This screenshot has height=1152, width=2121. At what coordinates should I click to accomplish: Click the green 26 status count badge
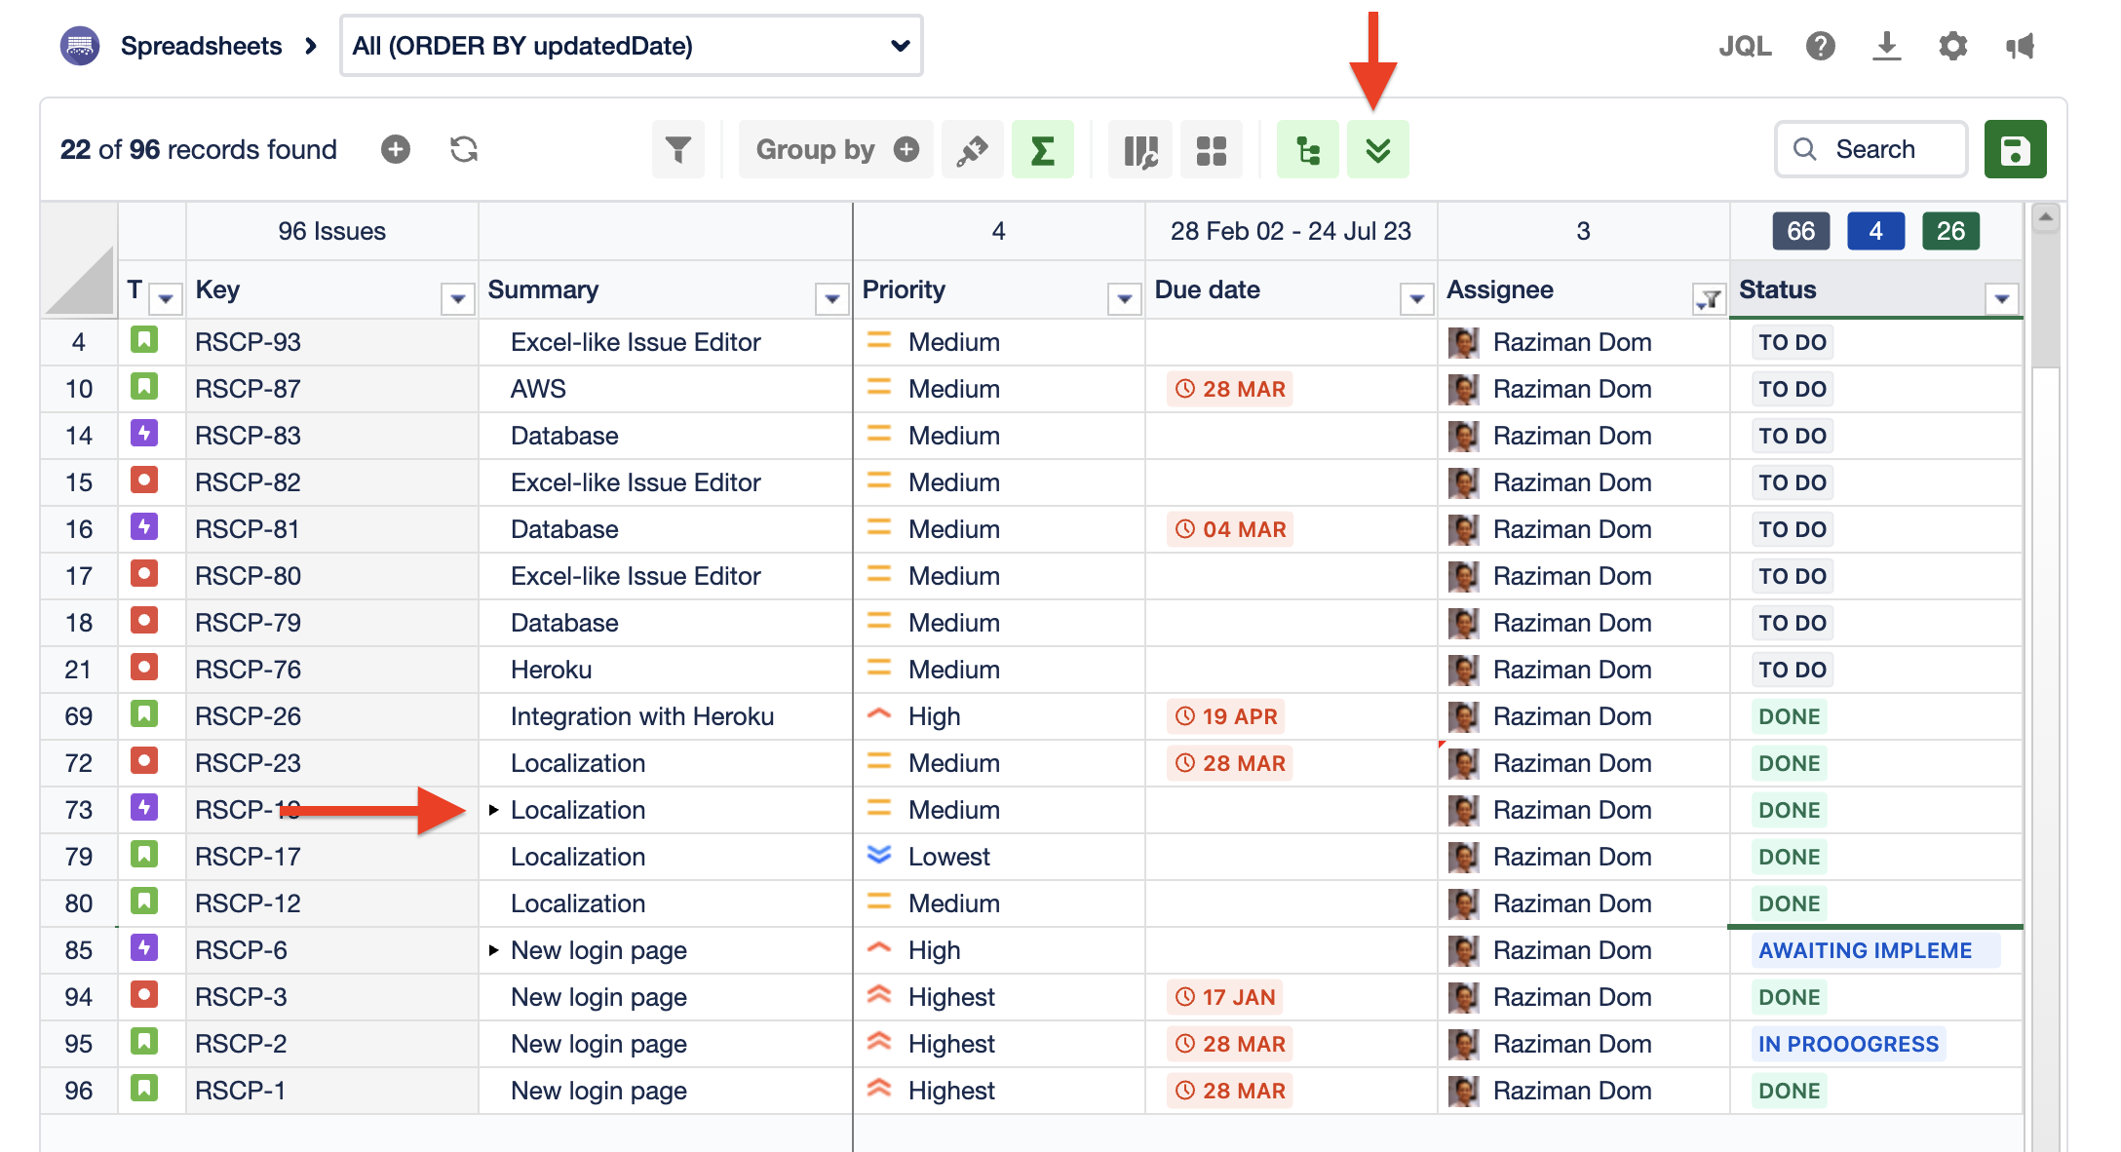pyautogui.click(x=1949, y=231)
